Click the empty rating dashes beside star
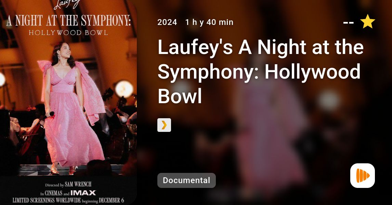The height and width of the screenshot is (205, 392). [348, 23]
